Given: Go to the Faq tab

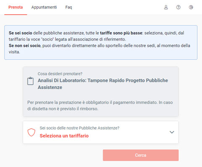Looking at the screenshot, I should (x=68, y=7).
